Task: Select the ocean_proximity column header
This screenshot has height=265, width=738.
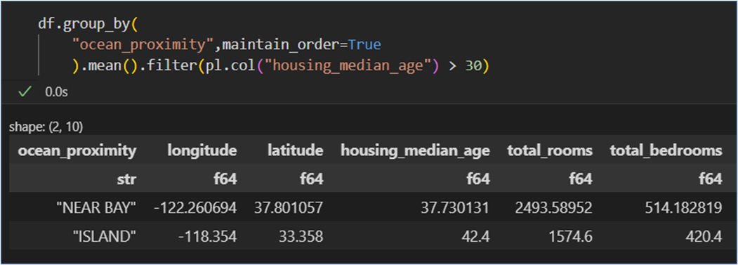Action: click(77, 150)
